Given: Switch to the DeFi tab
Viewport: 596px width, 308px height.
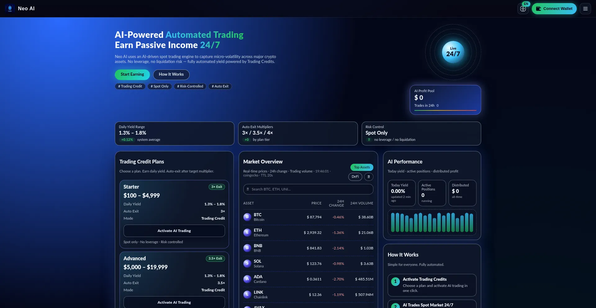Looking at the screenshot, I should click(355, 177).
